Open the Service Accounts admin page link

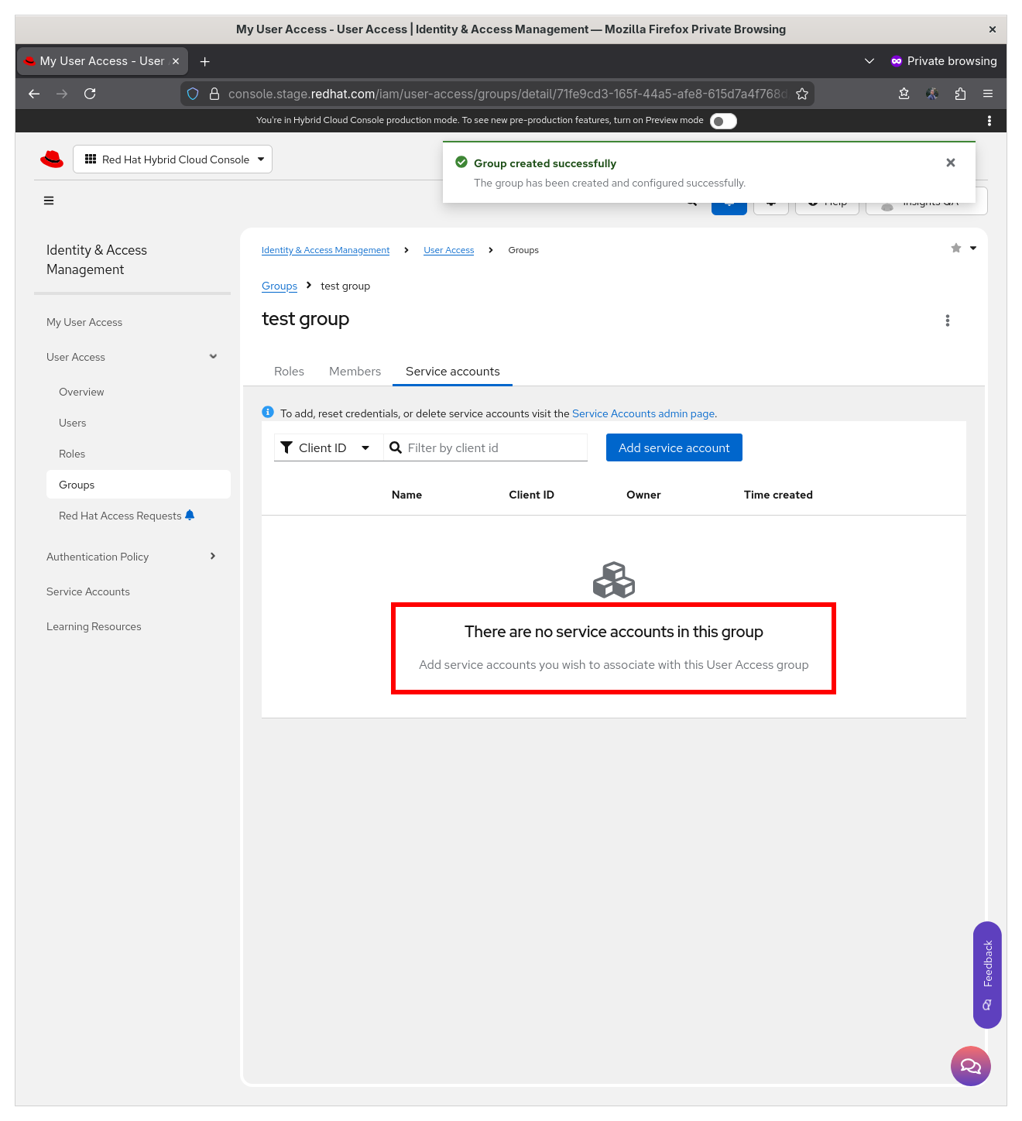pos(643,413)
